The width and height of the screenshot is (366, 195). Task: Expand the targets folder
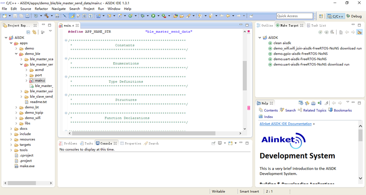coord(11,145)
